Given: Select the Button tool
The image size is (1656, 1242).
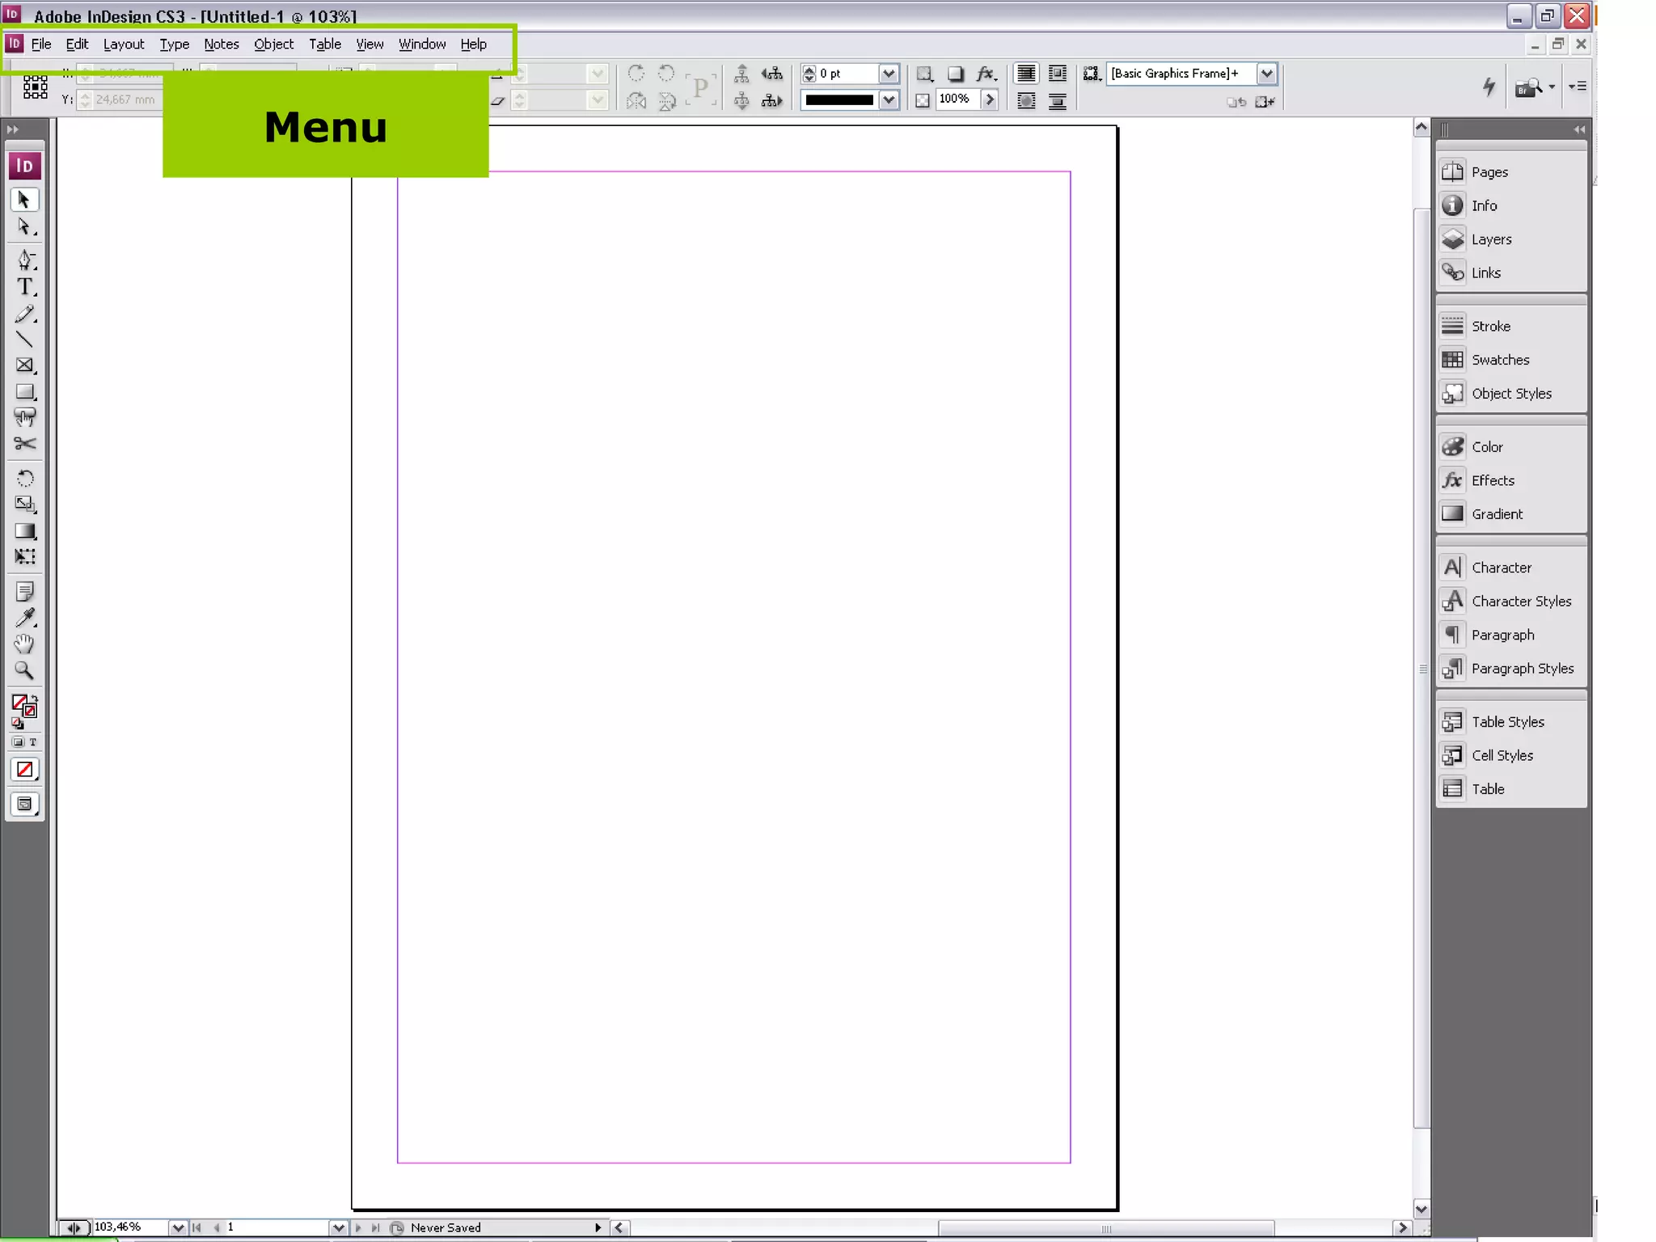Looking at the screenshot, I should click(x=24, y=417).
